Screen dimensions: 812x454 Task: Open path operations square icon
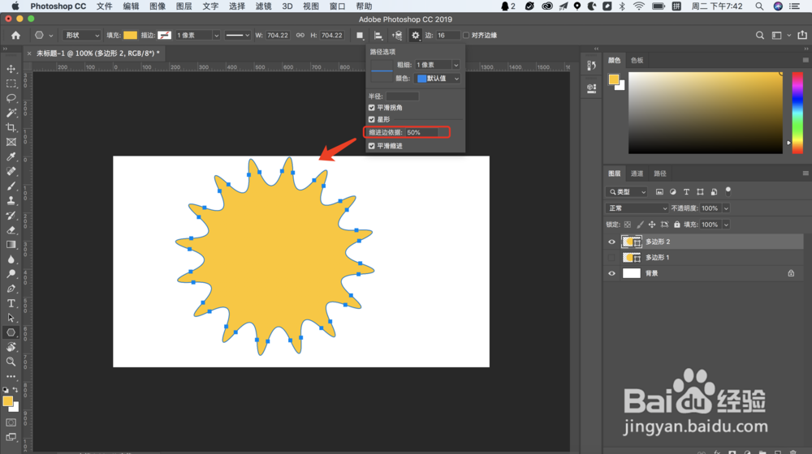(360, 35)
